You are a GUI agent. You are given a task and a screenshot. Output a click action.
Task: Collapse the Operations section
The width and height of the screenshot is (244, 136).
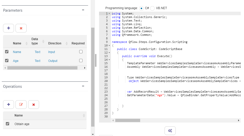click(x=83, y=86)
